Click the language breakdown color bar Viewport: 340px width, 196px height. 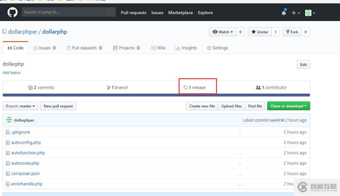coord(156,95)
